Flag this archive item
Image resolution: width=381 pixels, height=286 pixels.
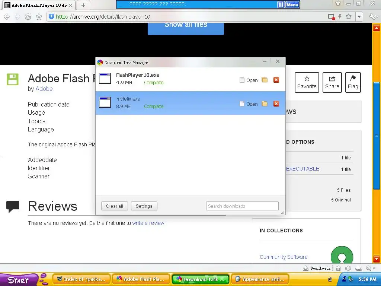pyautogui.click(x=353, y=82)
